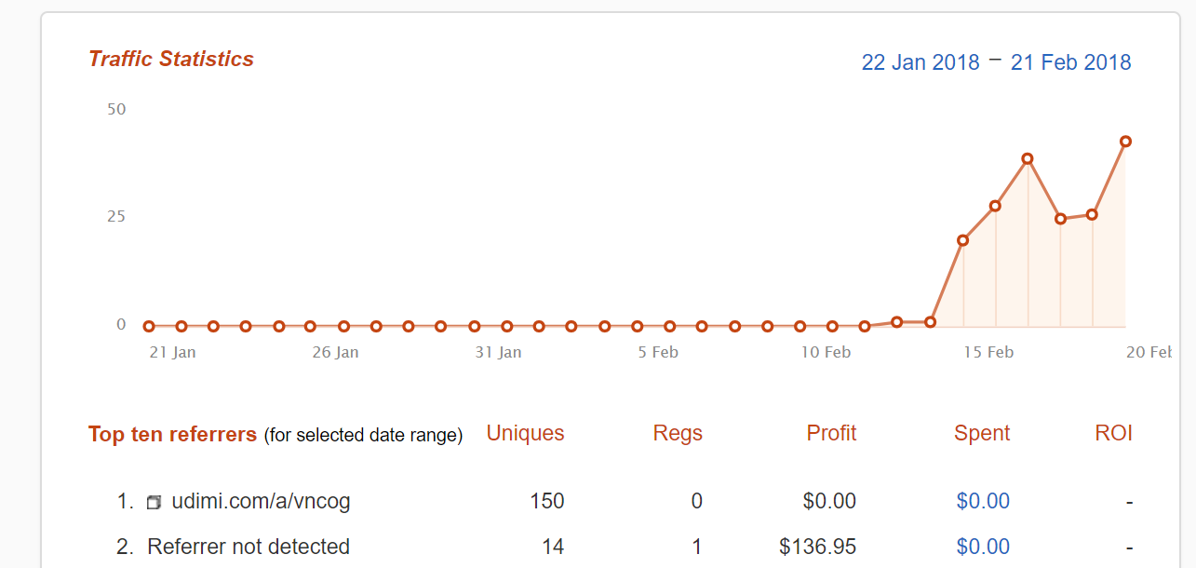1196x568 pixels.
Task: Click the $0.00 Spent value for Referrer not detected
Action: (983, 547)
